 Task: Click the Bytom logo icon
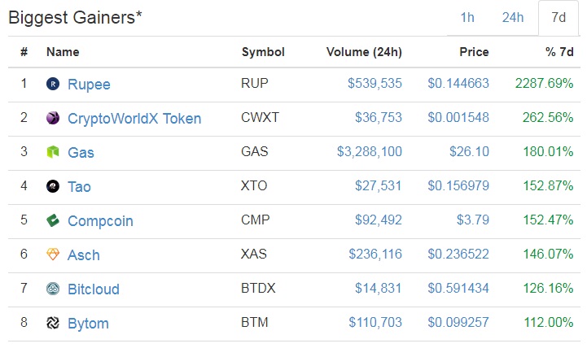(53, 323)
